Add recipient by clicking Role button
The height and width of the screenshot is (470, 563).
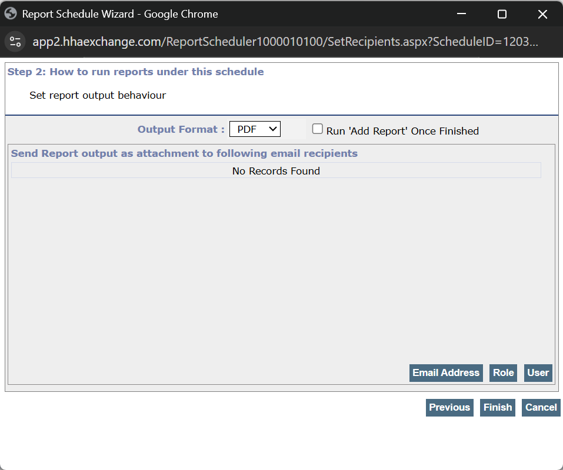click(503, 372)
